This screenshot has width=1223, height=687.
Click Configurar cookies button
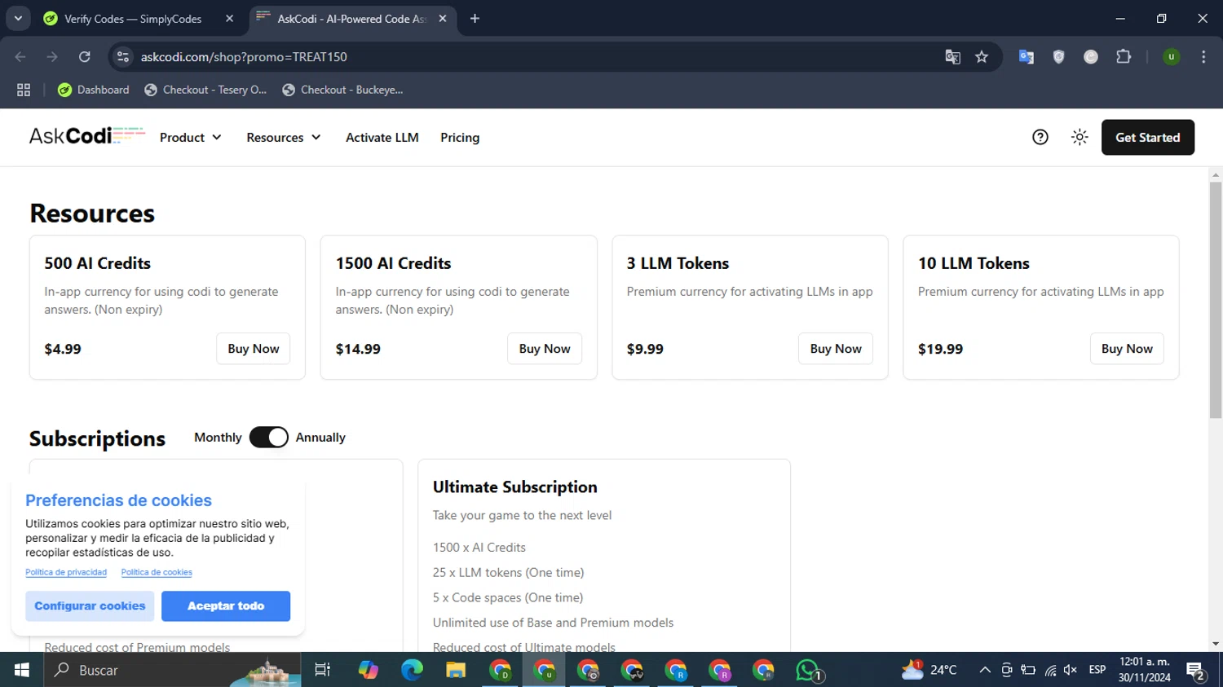(x=90, y=606)
